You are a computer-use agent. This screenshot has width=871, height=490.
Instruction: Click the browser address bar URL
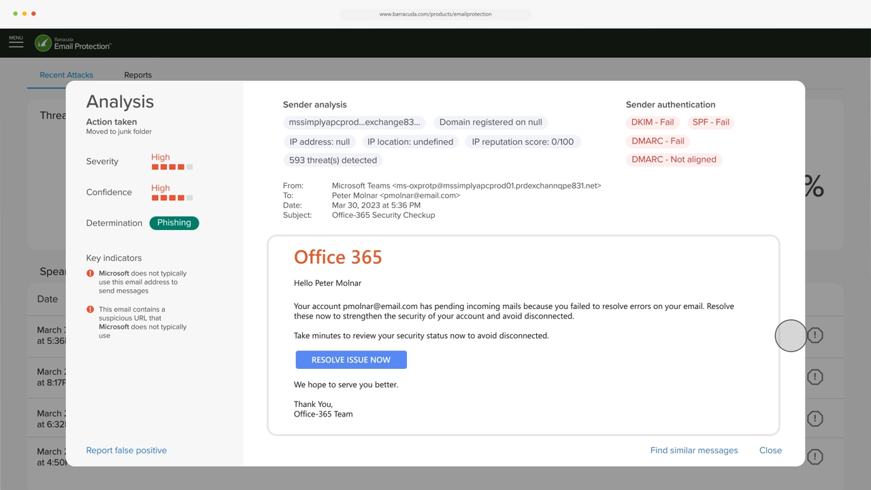coord(435,14)
